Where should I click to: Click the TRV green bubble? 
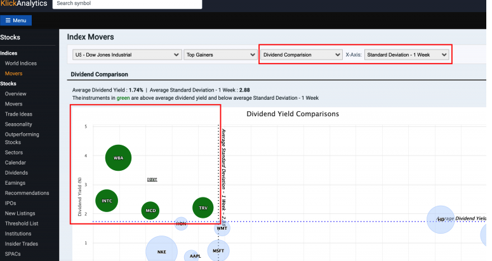click(x=203, y=208)
